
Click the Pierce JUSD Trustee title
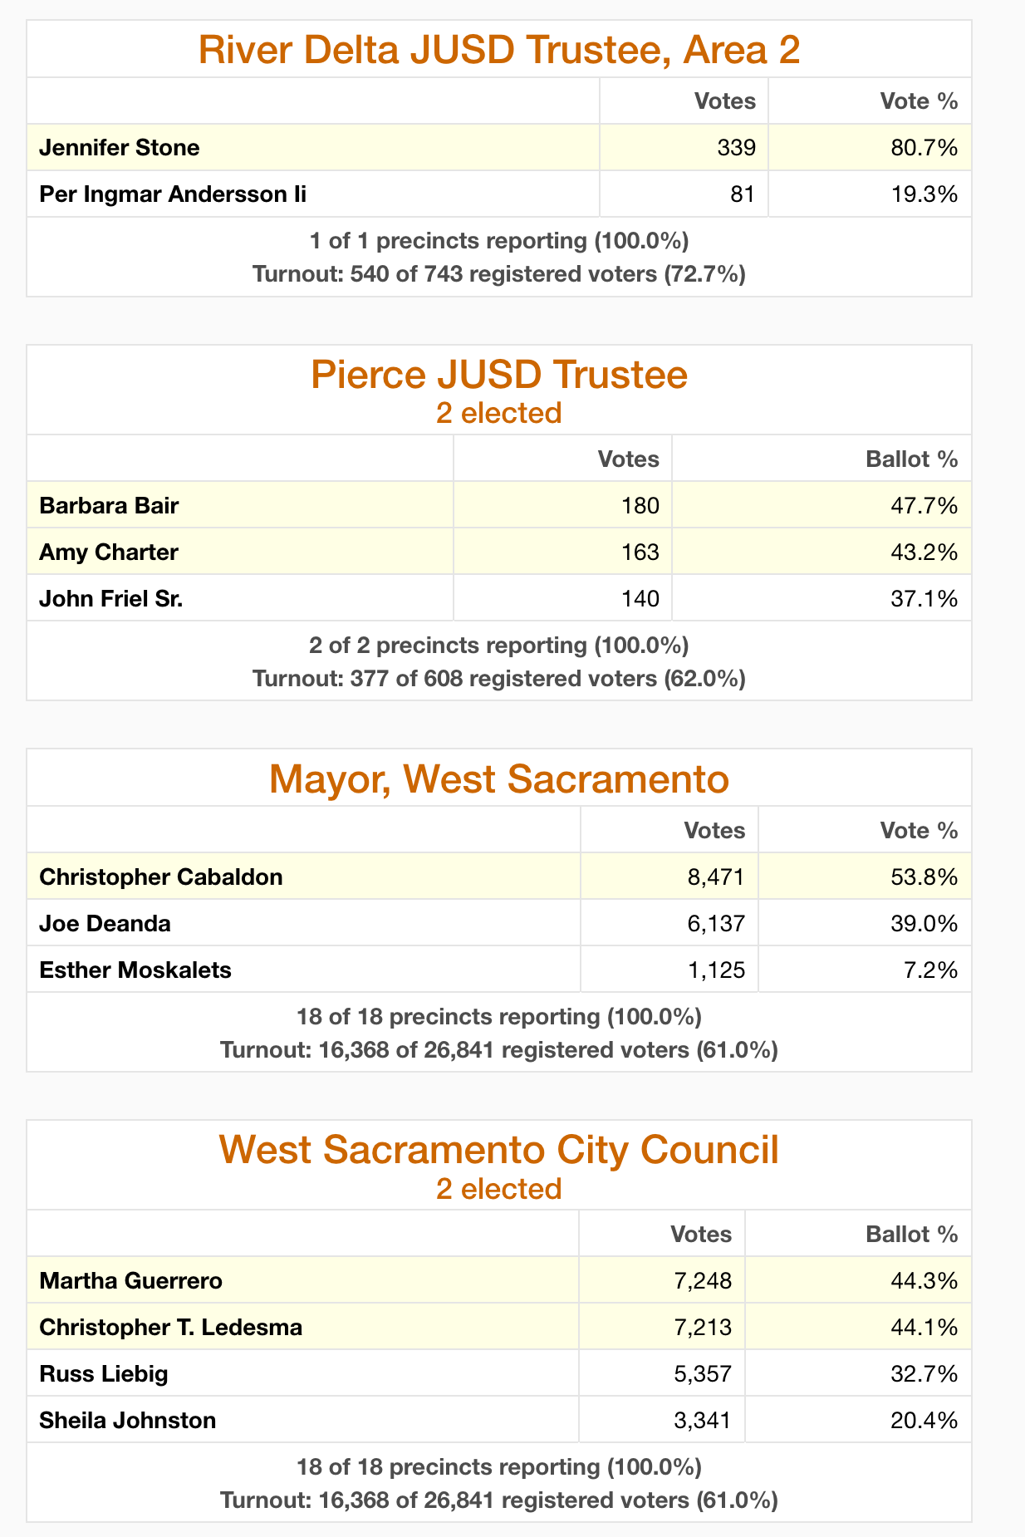(499, 375)
